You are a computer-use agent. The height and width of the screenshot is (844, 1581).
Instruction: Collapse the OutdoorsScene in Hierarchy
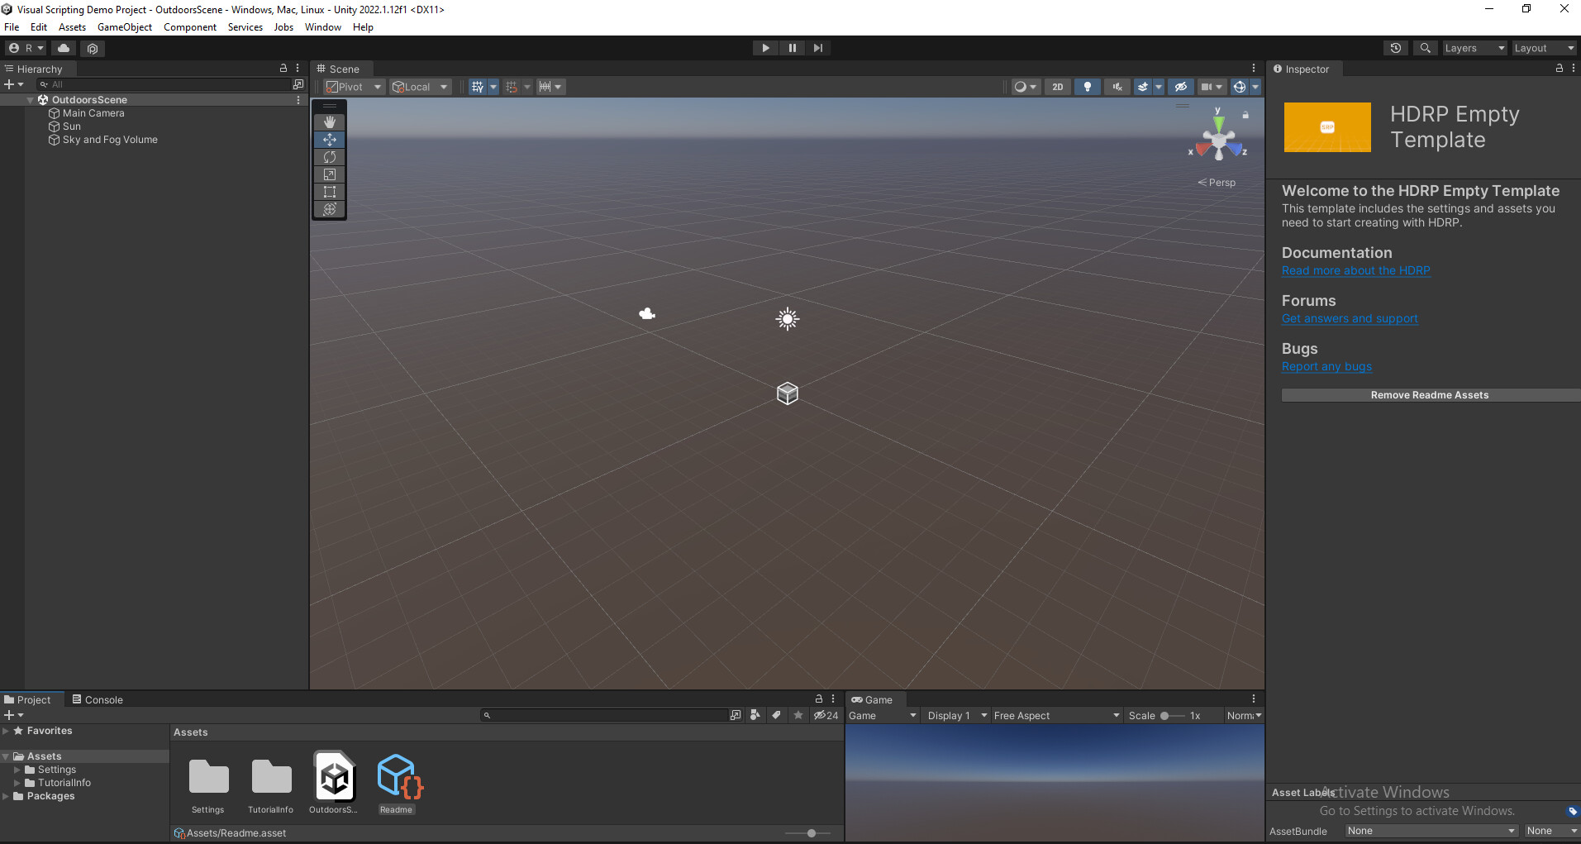point(31,100)
